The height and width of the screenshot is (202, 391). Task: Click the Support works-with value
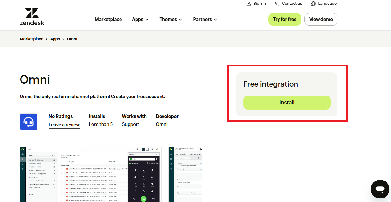(x=130, y=124)
